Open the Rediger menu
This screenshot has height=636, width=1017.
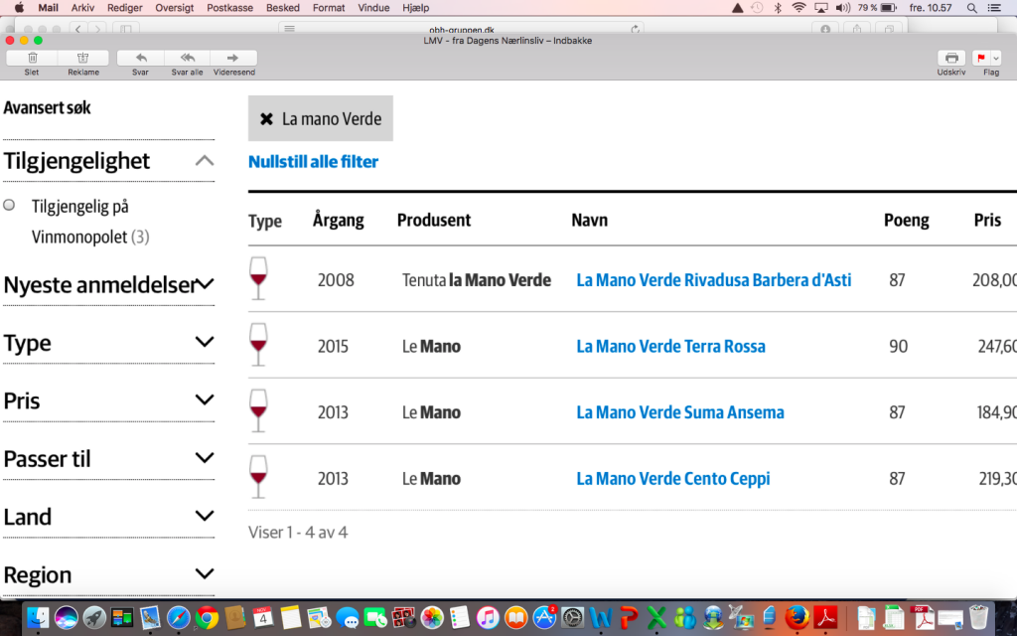(x=124, y=8)
